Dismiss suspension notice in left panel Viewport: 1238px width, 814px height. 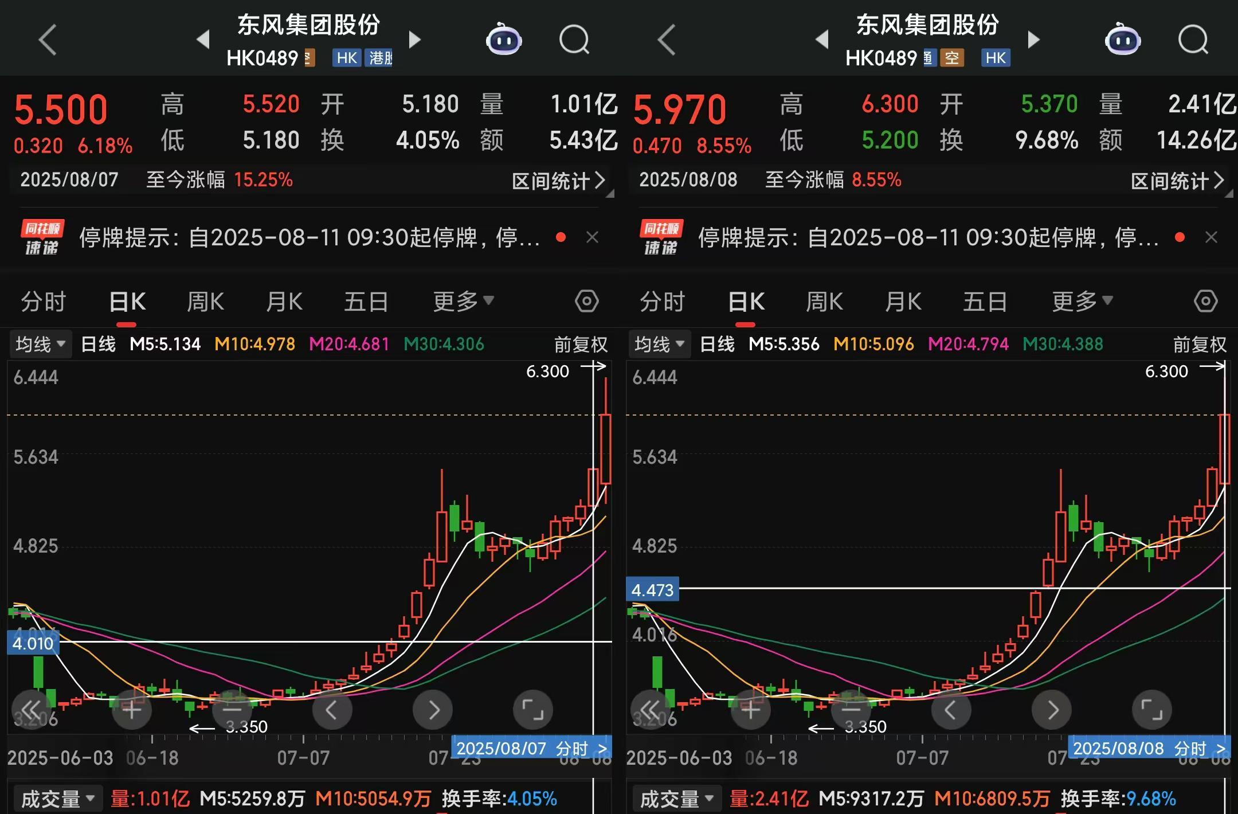tap(593, 237)
